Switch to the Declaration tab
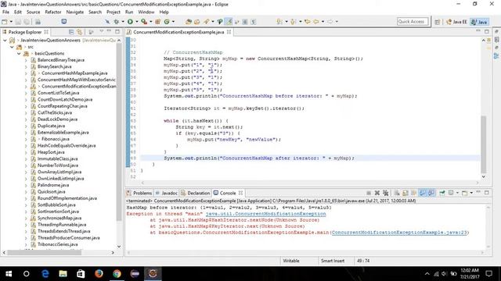 [195, 193]
